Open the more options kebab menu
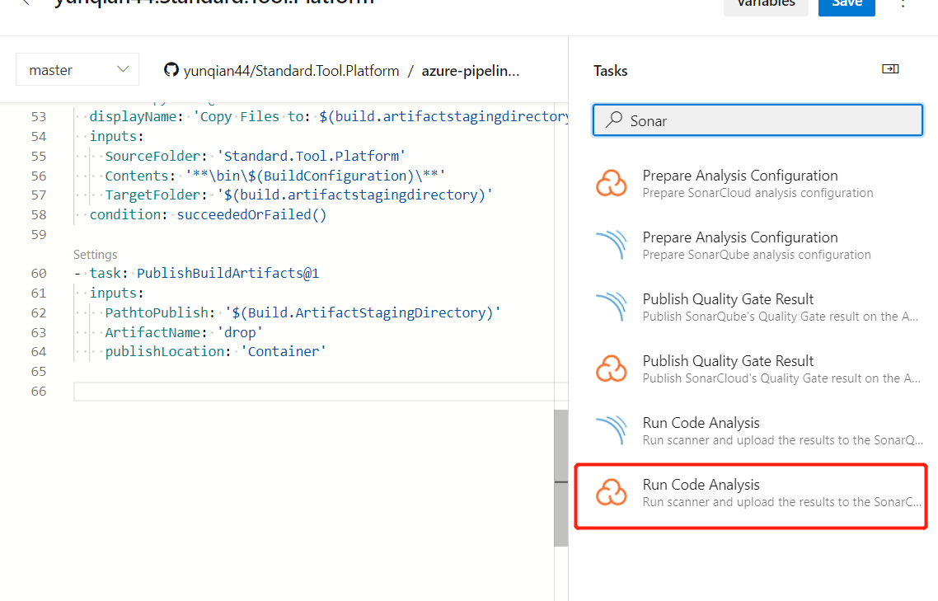 click(903, 6)
